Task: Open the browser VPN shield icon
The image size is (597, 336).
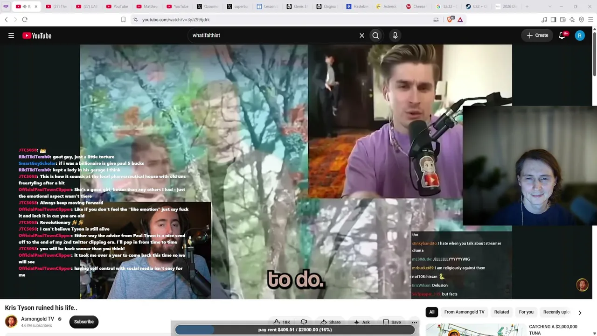Action: click(581, 20)
